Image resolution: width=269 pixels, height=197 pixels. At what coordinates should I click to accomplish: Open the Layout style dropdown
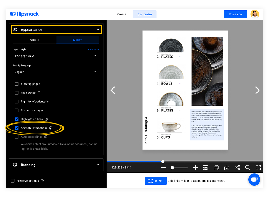click(56, 56)
